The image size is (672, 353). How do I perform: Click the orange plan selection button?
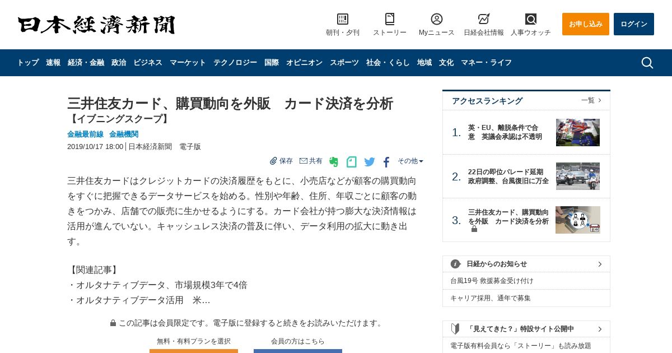tap(194, 351)
